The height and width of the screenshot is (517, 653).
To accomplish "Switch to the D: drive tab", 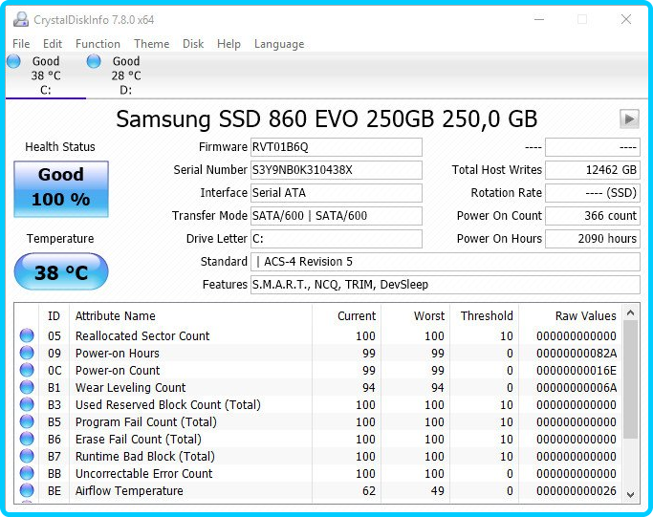I will coord(126,75).
